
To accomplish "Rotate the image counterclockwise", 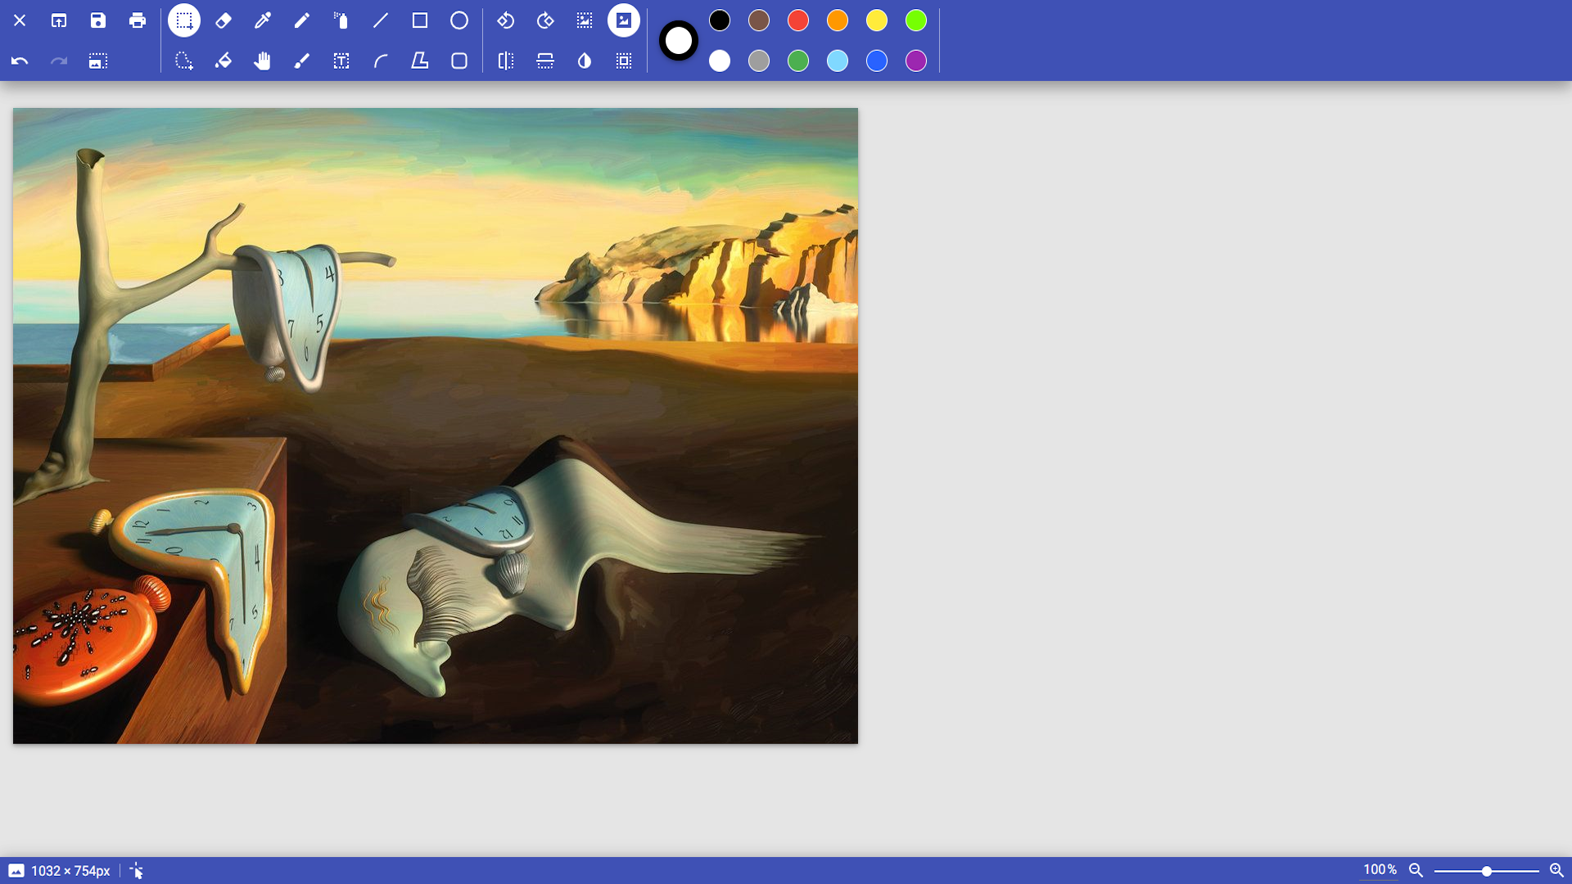I will [506, 20].
